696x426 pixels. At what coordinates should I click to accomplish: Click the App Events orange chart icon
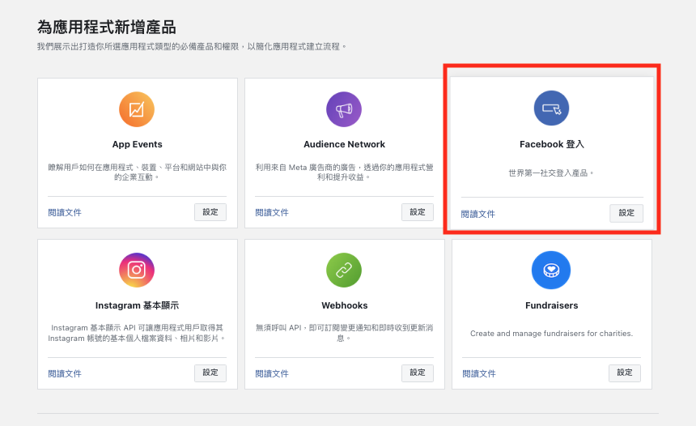pos(137,109)
